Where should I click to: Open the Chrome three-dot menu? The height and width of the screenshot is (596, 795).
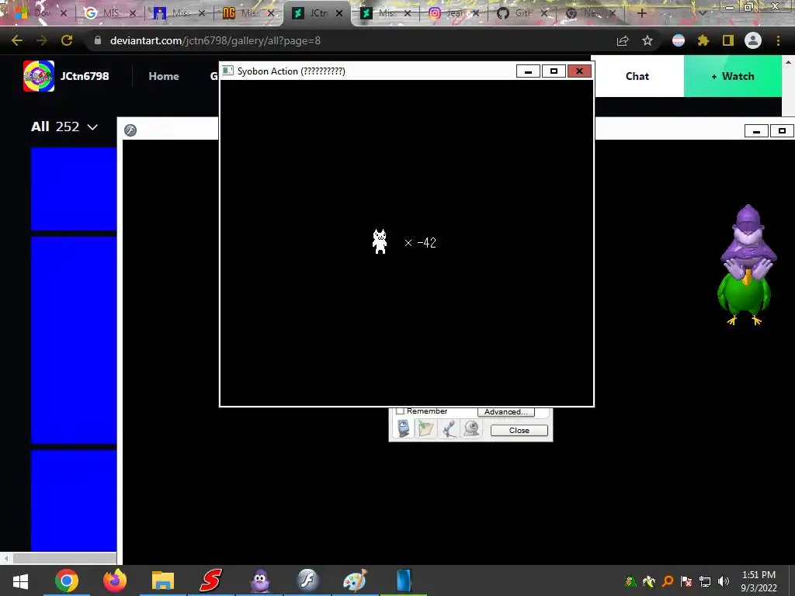778,40
